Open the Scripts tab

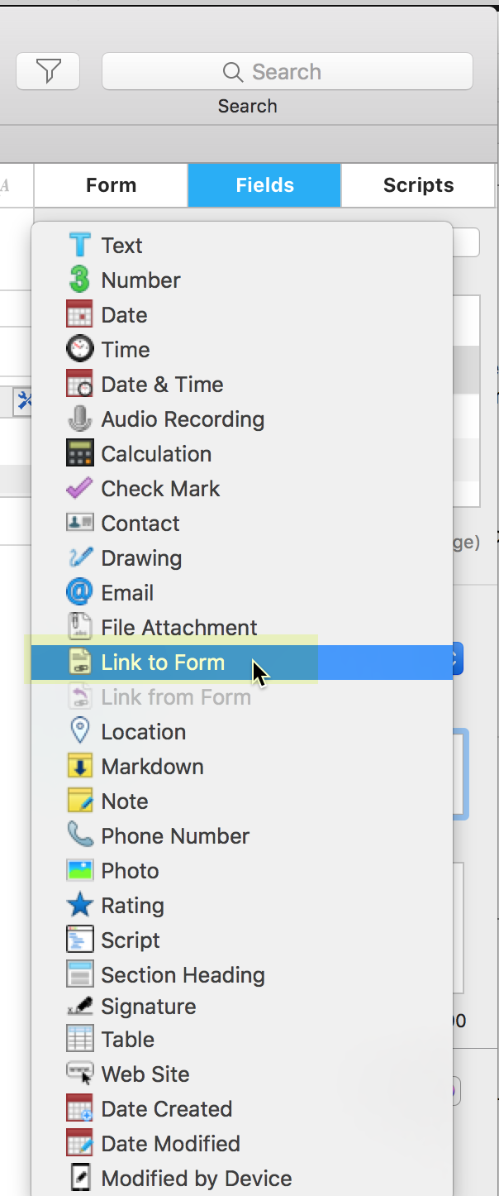click(x=418, y=185)
